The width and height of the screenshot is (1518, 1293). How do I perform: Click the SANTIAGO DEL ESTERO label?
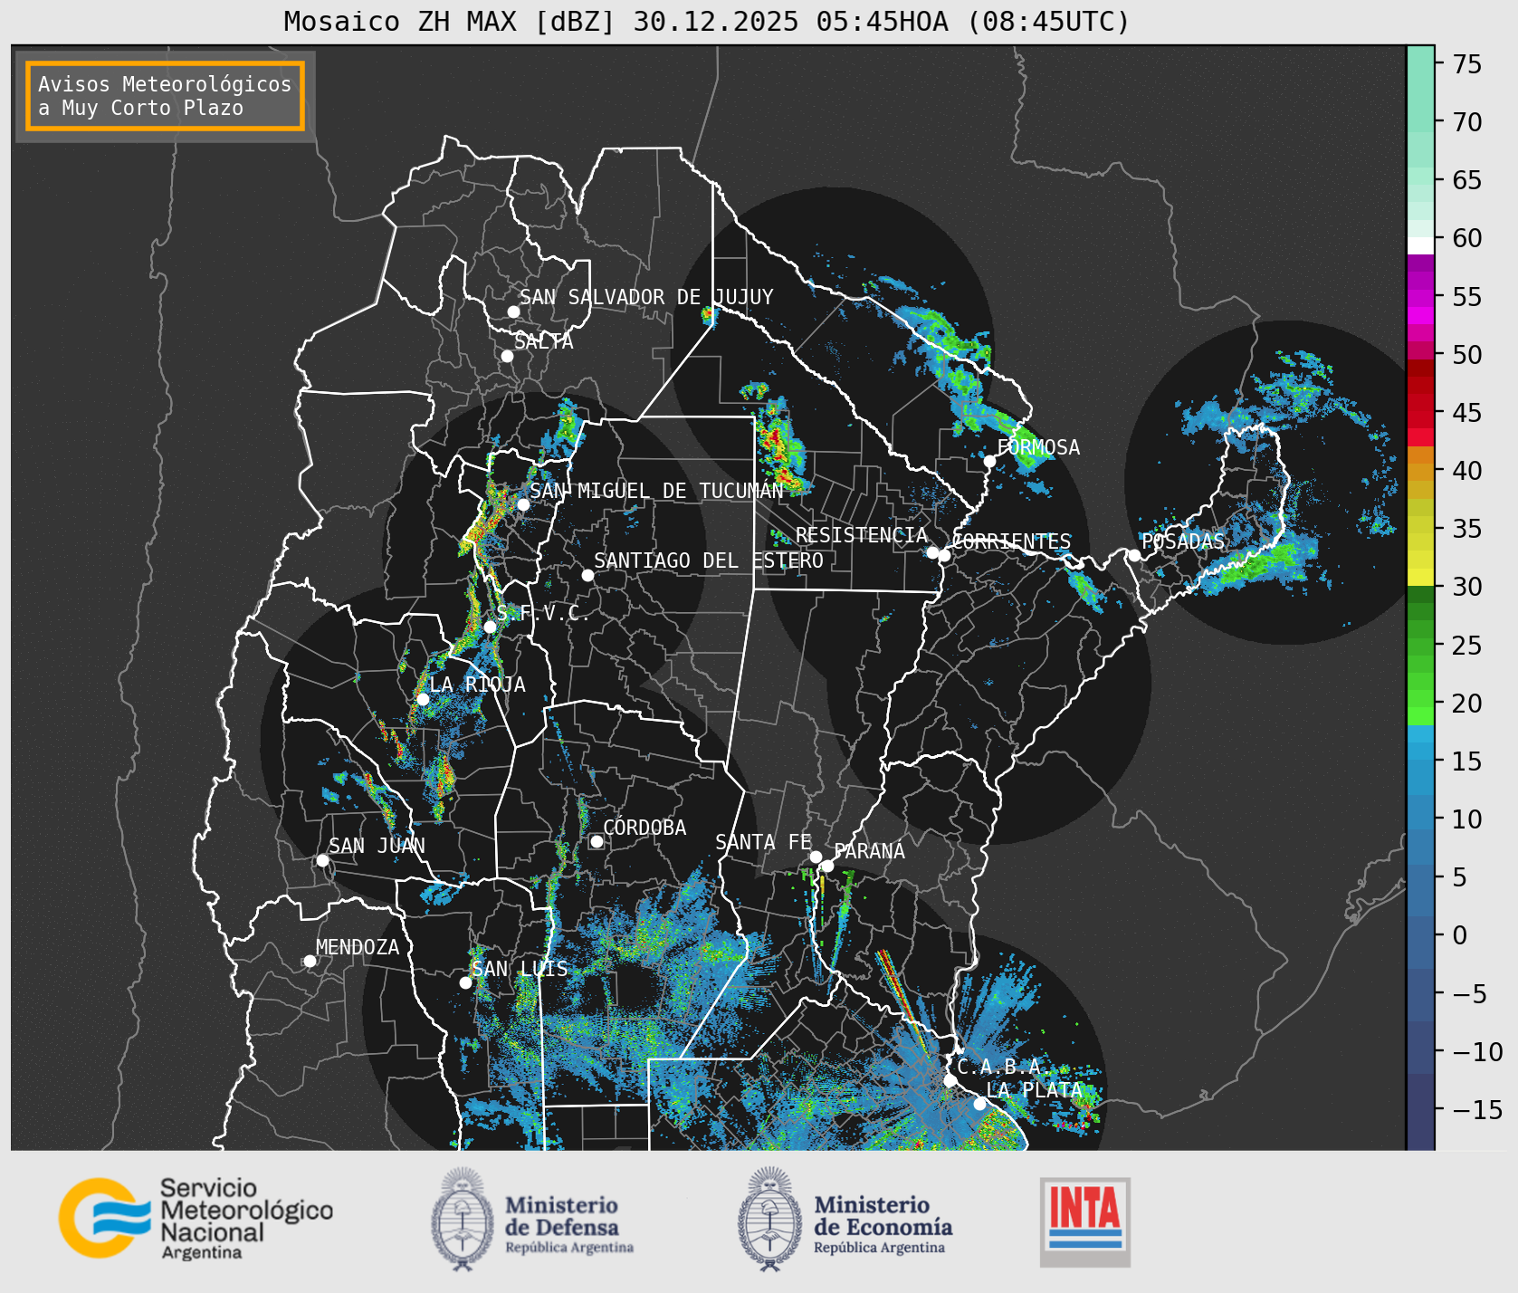tap(709, 560)
